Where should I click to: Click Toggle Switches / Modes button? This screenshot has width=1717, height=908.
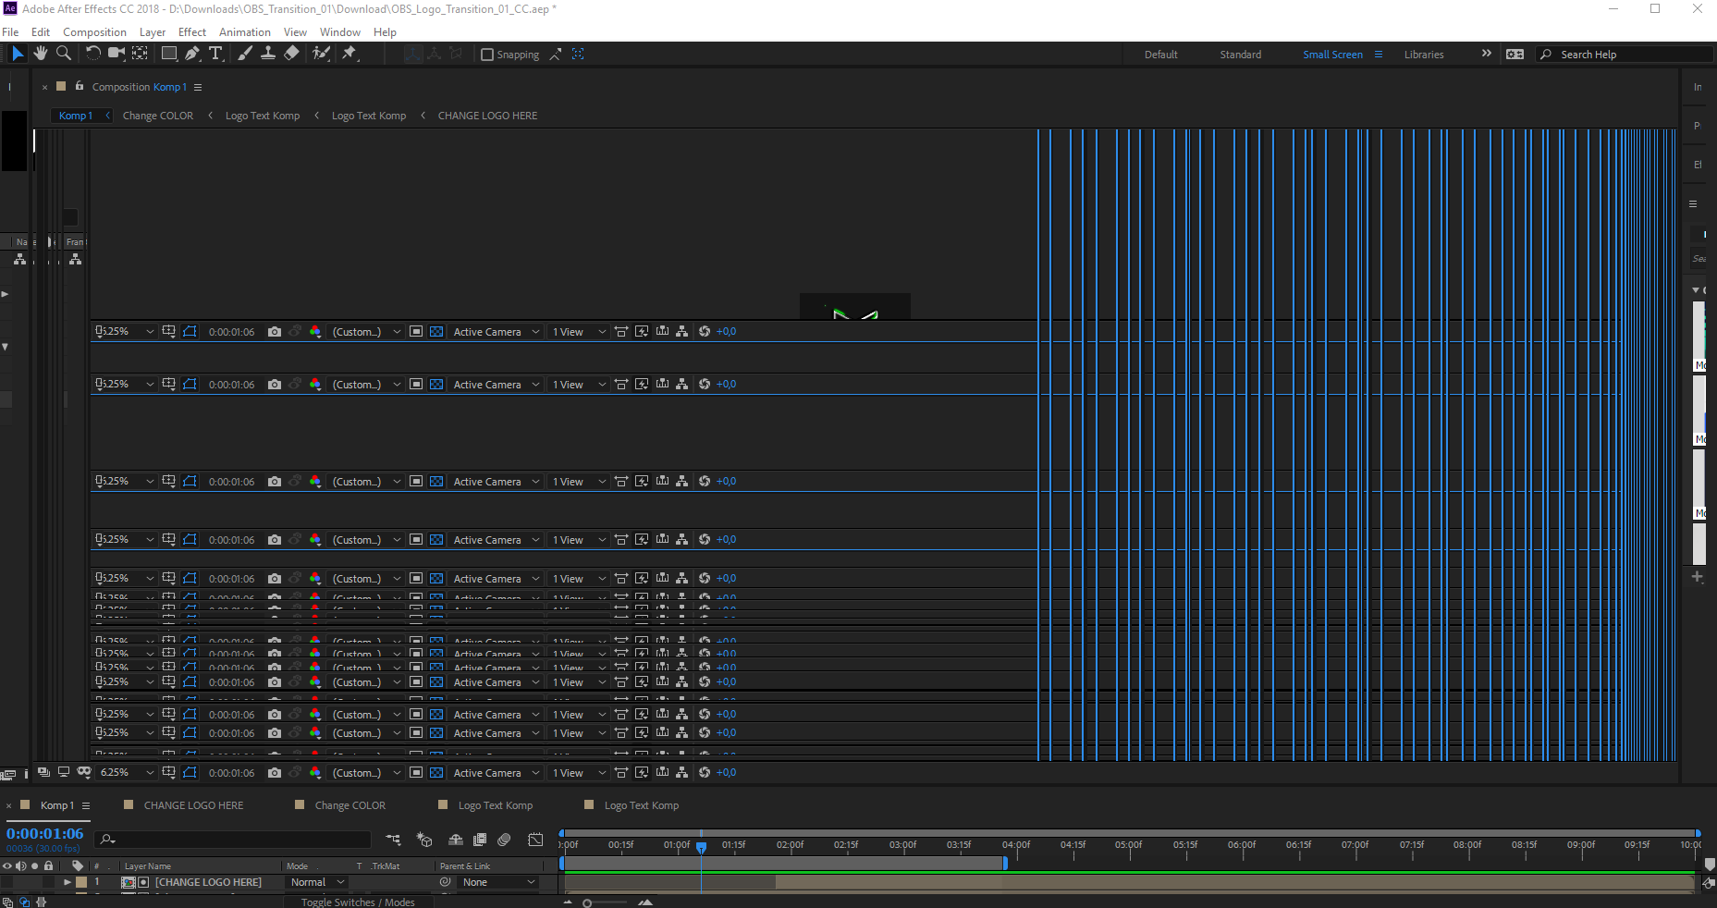358,902
